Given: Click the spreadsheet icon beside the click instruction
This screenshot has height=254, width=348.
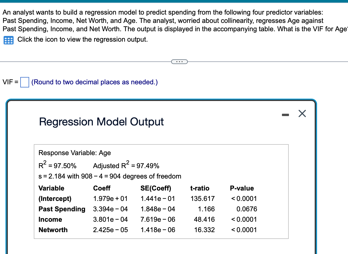Looking at the screenshot, I should 8,40.
